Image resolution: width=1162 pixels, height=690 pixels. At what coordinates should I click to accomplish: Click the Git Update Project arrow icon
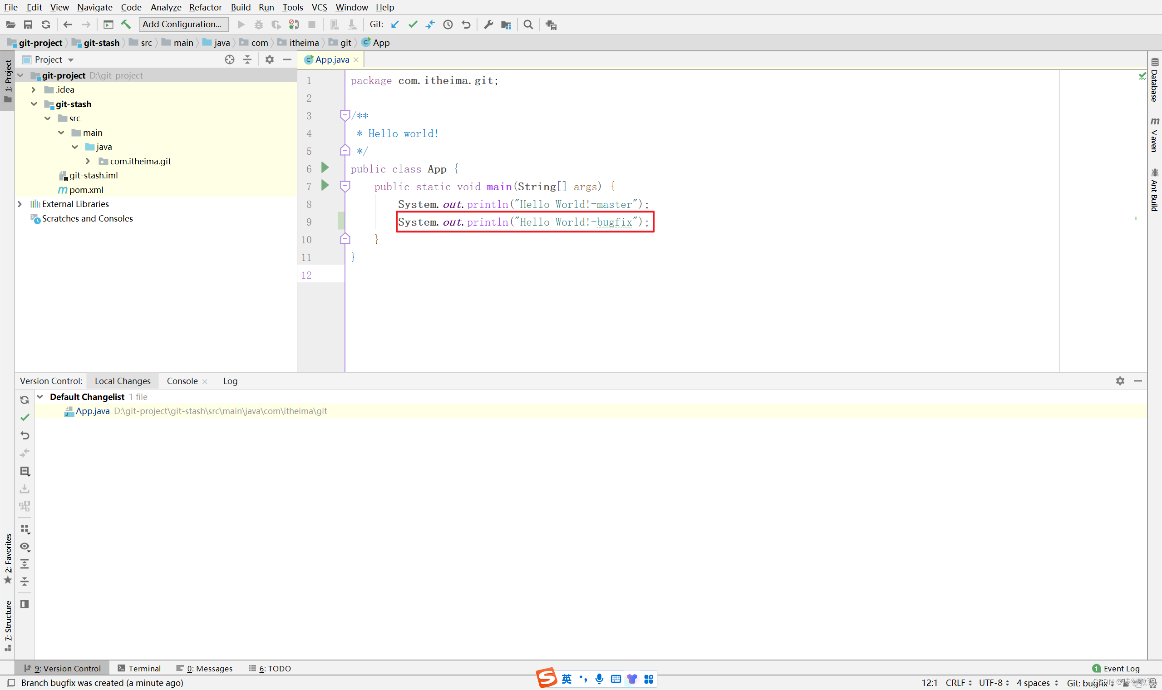click(394, 25)
